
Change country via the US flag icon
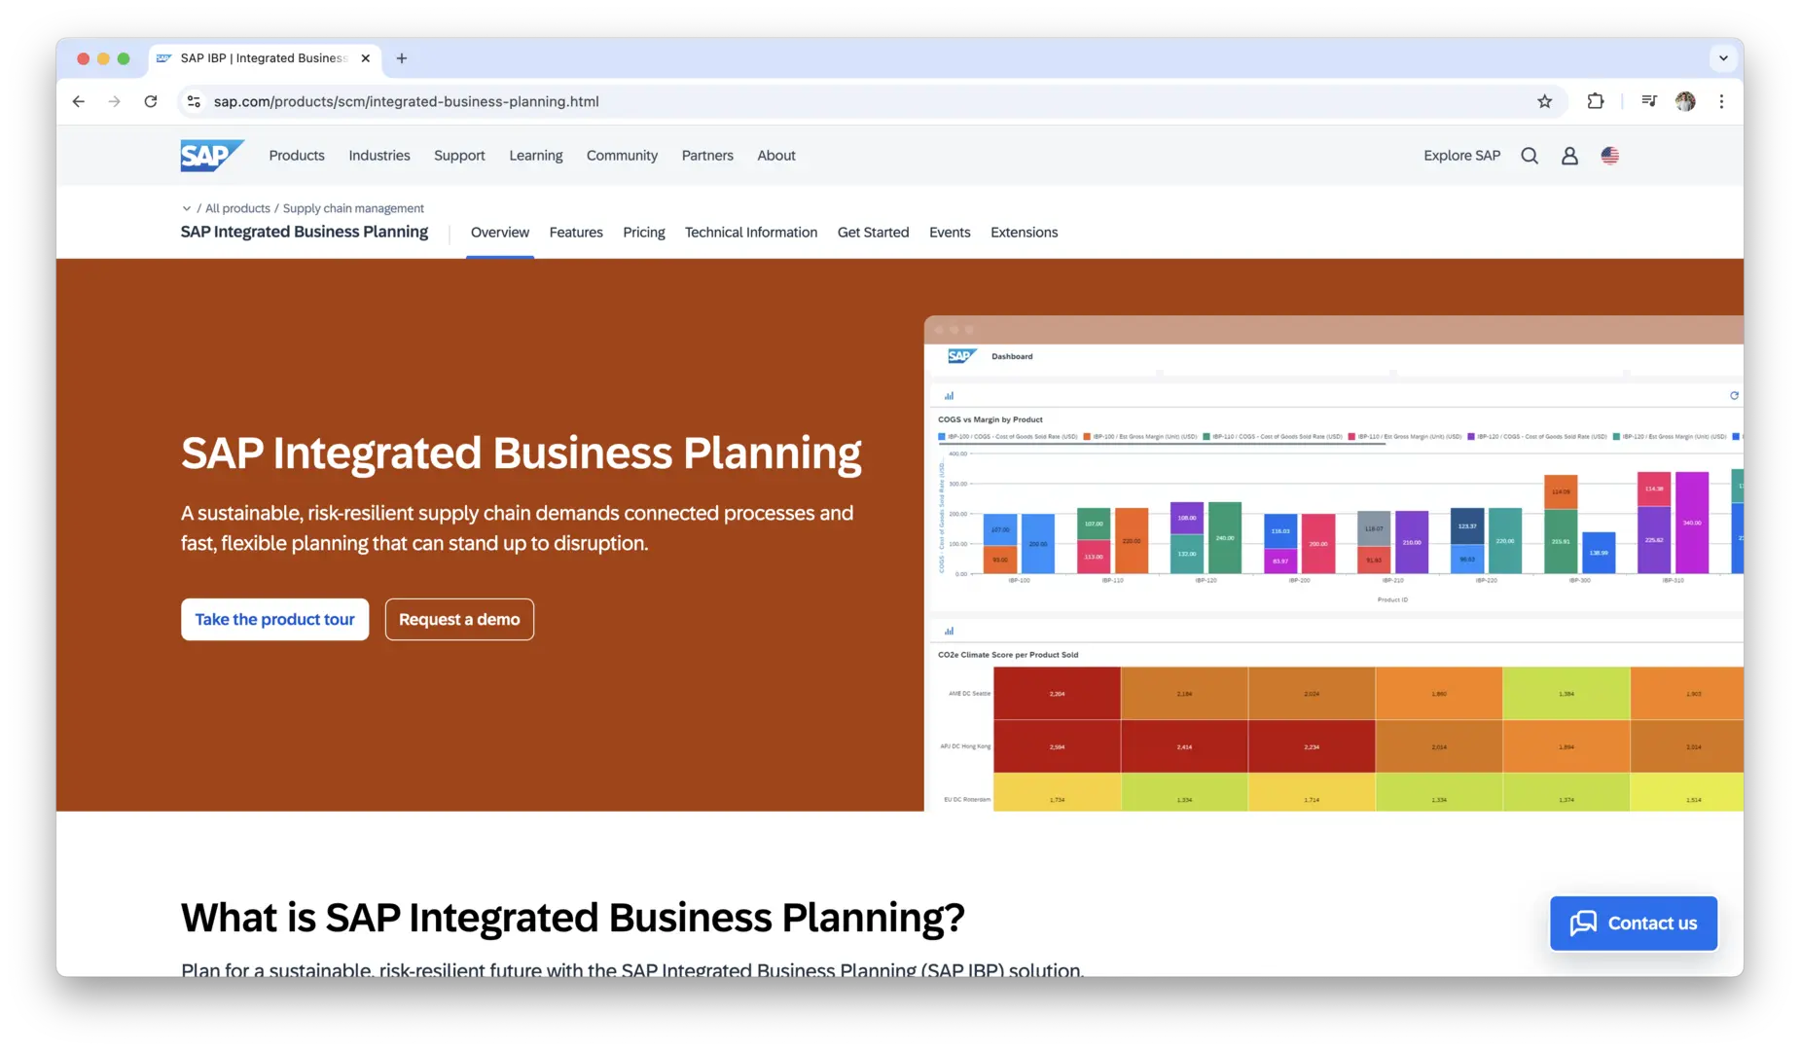click(x=1610, y=156)
